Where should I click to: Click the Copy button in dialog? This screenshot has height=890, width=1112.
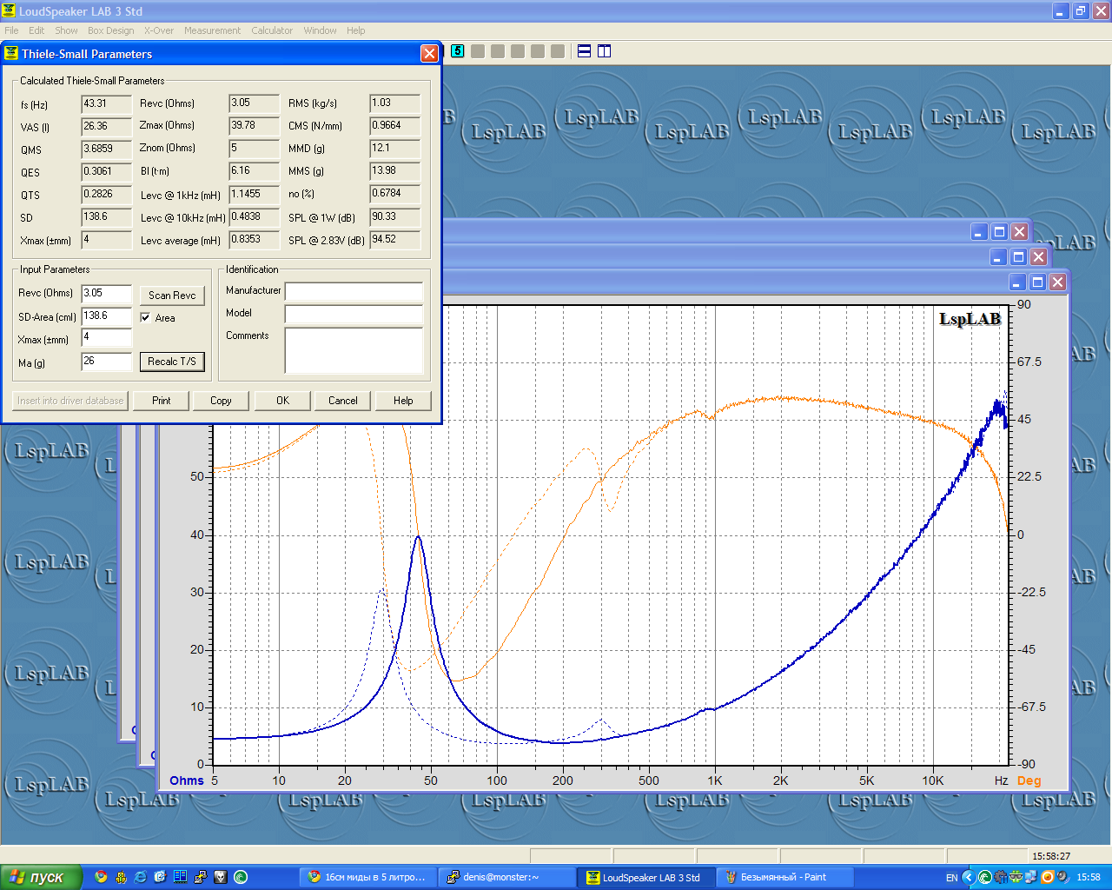221,401
